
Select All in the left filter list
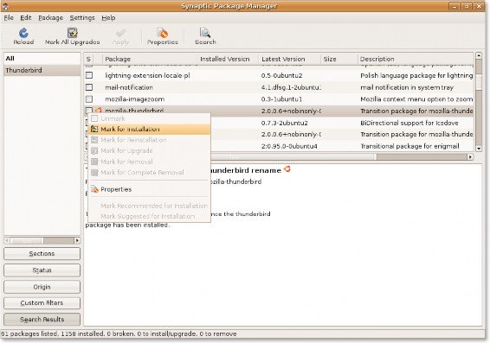42,58
